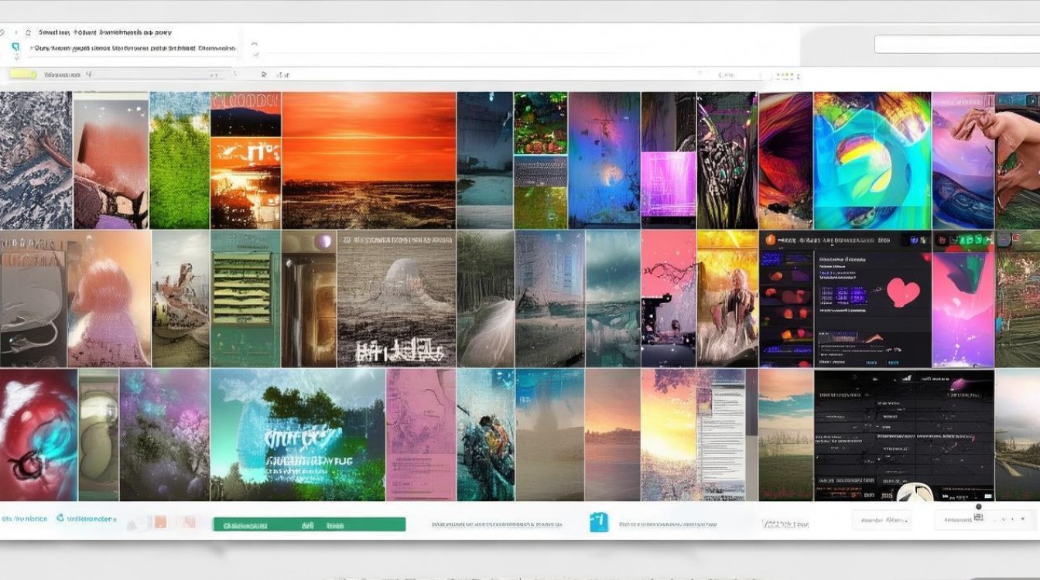The height and width of the screenshot is (580, 1040).
Task: Open the rainbow swirl abstract thumbnail
Action: 871,160
